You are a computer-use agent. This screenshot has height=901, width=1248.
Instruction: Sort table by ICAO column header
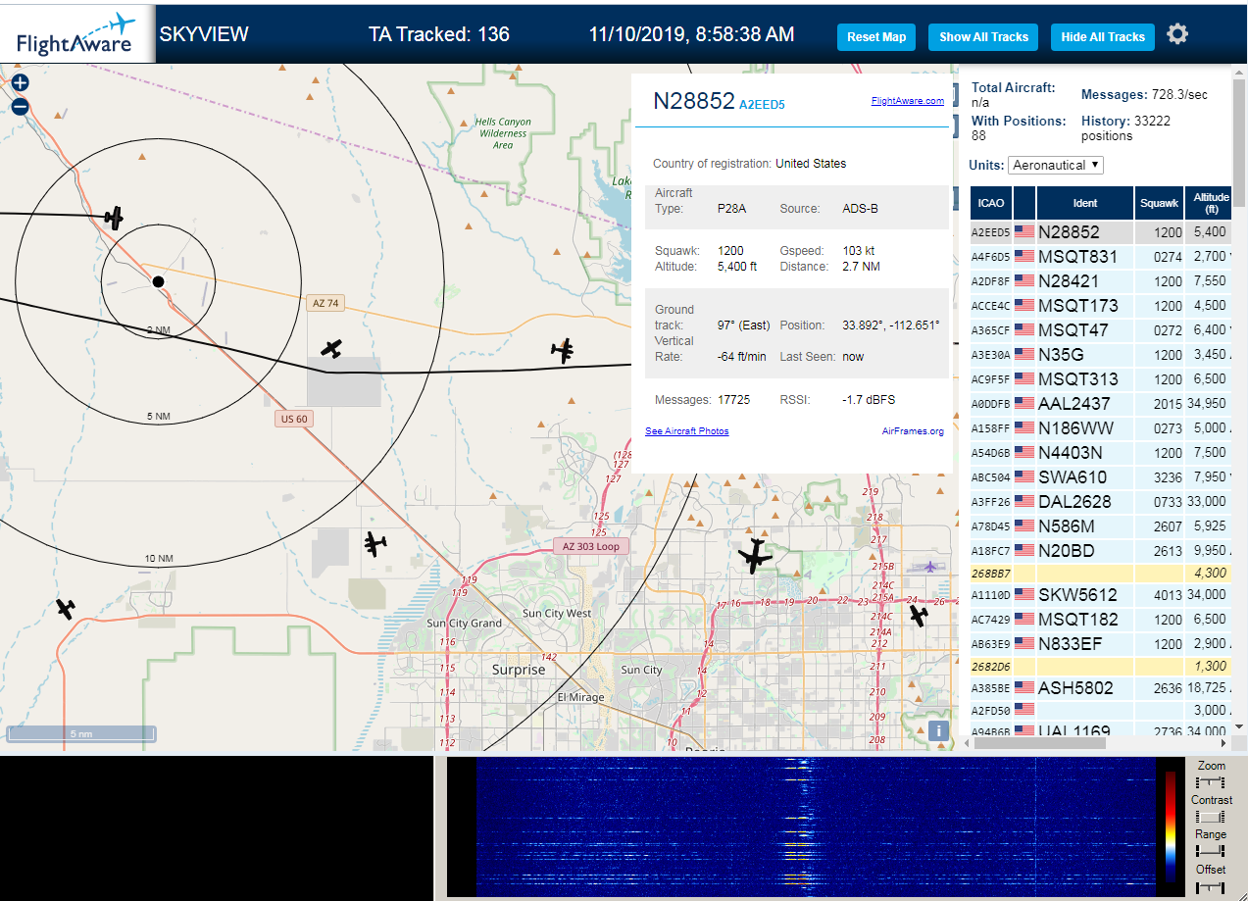991,203
